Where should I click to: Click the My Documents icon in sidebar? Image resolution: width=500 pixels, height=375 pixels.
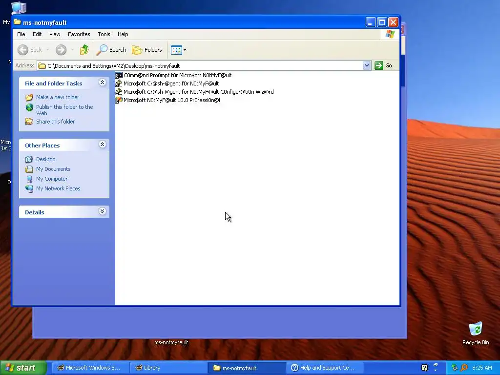click(29, 169)
